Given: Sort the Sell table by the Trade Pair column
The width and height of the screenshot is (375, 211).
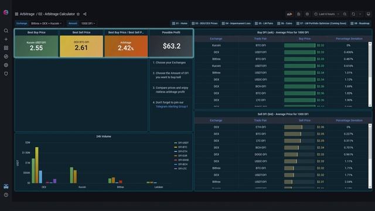Looking at the screenshot, I should pos(260,121).
